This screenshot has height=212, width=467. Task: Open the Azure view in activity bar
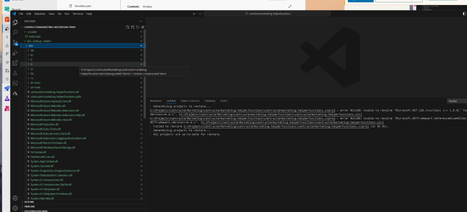point(15,94)
